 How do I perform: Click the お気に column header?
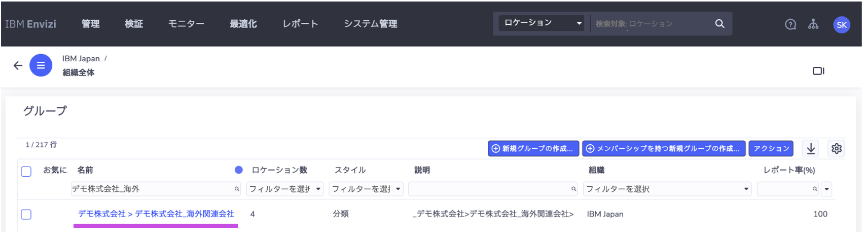55,170
